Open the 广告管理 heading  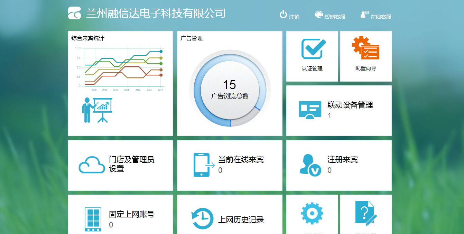[192, 38]
